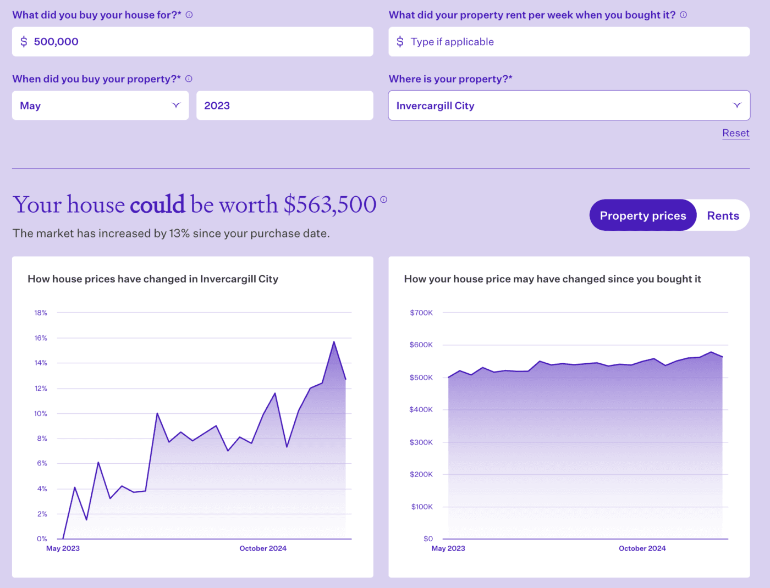This screenshot has height=588, width=770.
Task: Click the $600K gridline label on right chart
Action: 421,345
